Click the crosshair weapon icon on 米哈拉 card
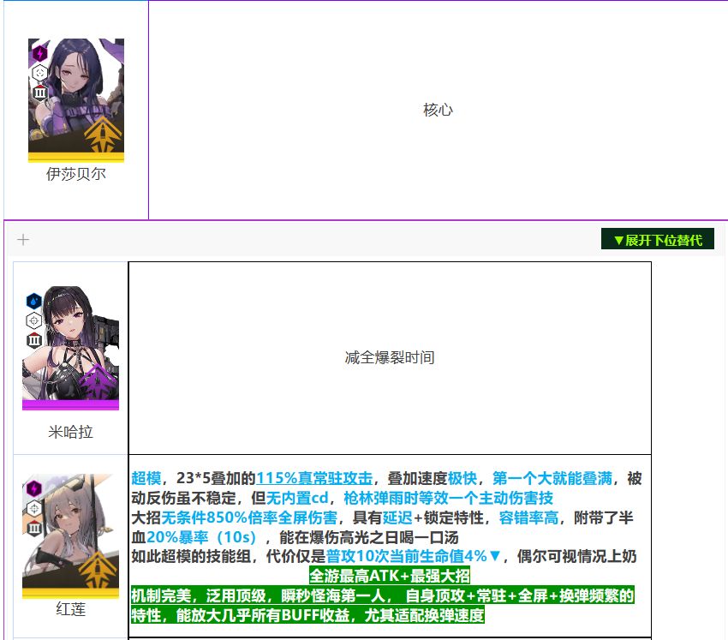Viewport: 728px width, 640px height. point(34,321)
